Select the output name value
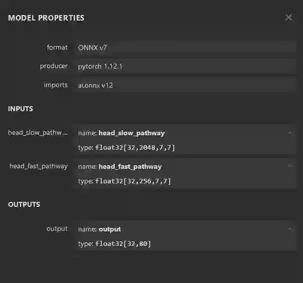Image resolution: width=303 pixels, height=283 pixels. click(x=110, y=229)
